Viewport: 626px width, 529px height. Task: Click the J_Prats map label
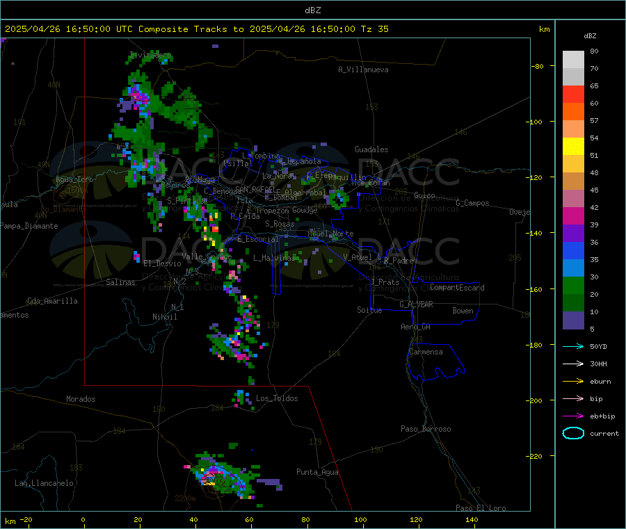click(385, 282)
